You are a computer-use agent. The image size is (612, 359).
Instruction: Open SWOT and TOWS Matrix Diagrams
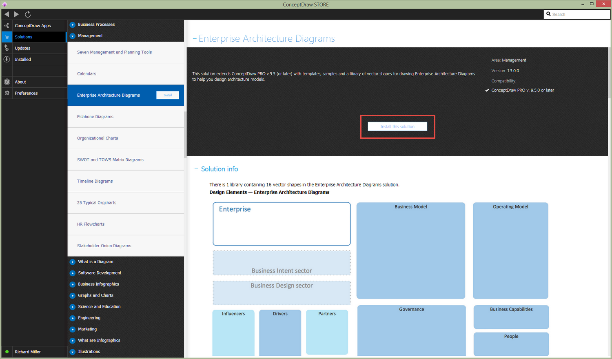coord(126,160)
